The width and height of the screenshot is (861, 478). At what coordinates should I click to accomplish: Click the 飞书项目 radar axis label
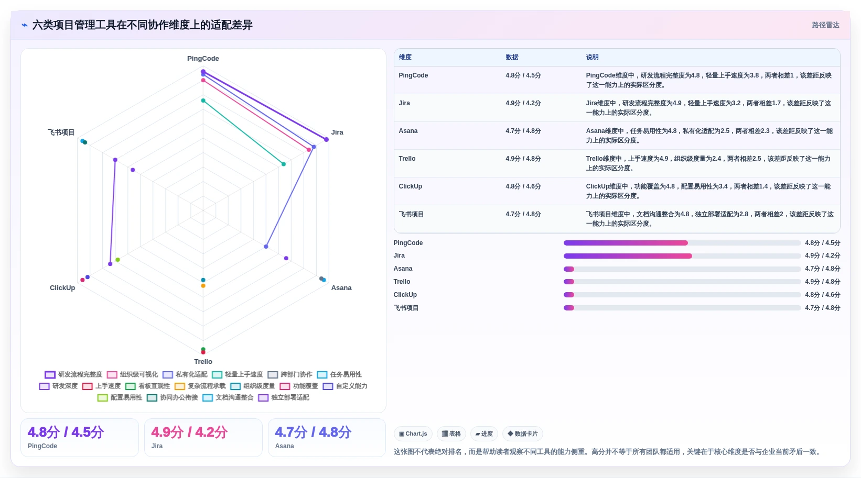[x=61, y=132]
